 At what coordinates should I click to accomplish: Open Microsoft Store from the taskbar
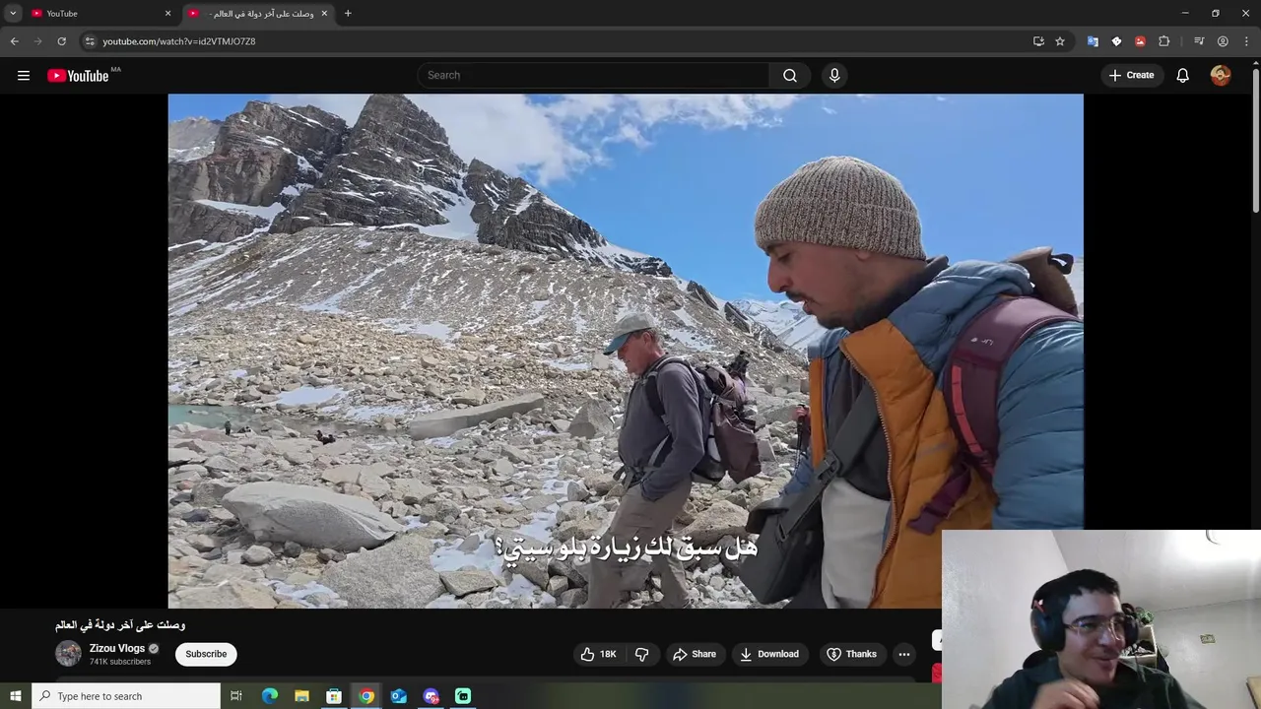pos(334,696)
